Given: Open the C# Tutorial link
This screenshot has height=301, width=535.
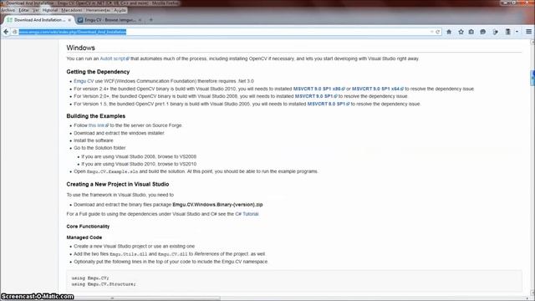Looking at the screenshot, I should tap(247, 214).
